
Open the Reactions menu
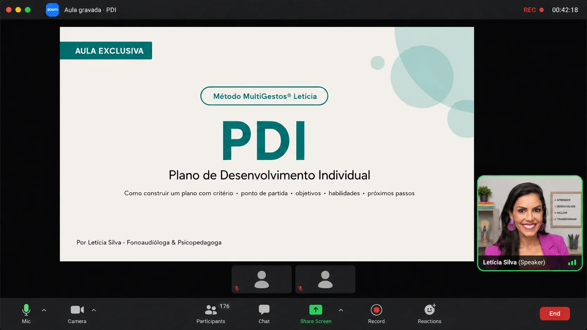coord(429,314)
